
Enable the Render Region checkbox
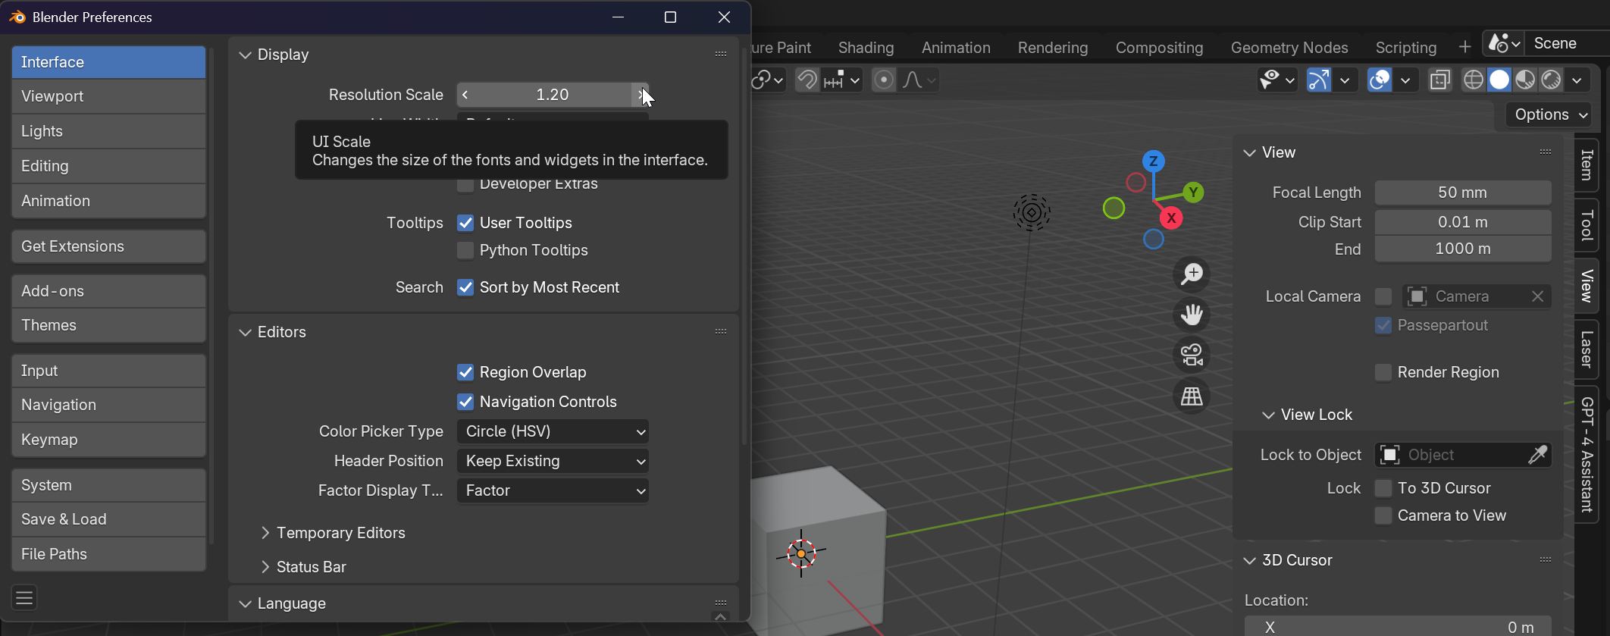[x=1383, y=372]
